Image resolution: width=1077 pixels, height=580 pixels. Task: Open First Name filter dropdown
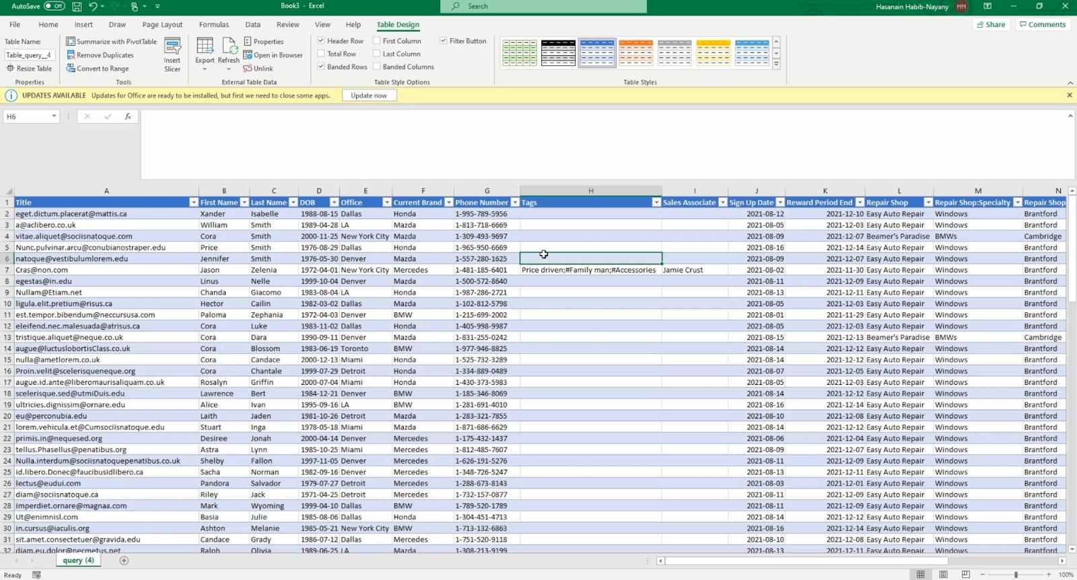244,203
